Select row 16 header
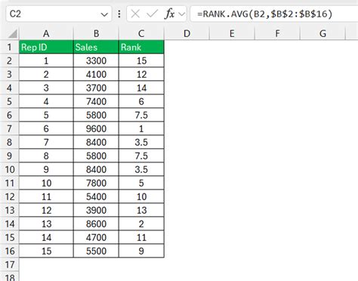The image size is (358, 281). (x=10, y=251)
